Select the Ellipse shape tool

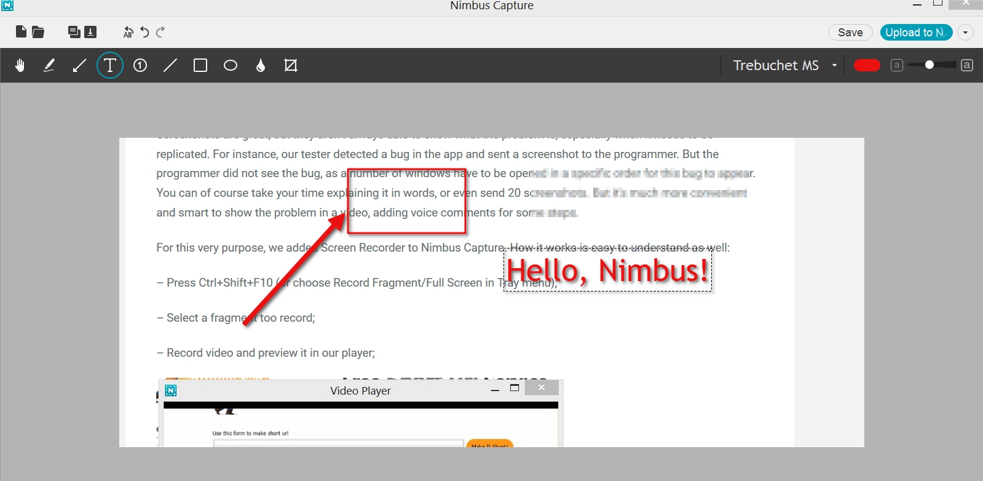pyautogui.click(x=231, y=65)
